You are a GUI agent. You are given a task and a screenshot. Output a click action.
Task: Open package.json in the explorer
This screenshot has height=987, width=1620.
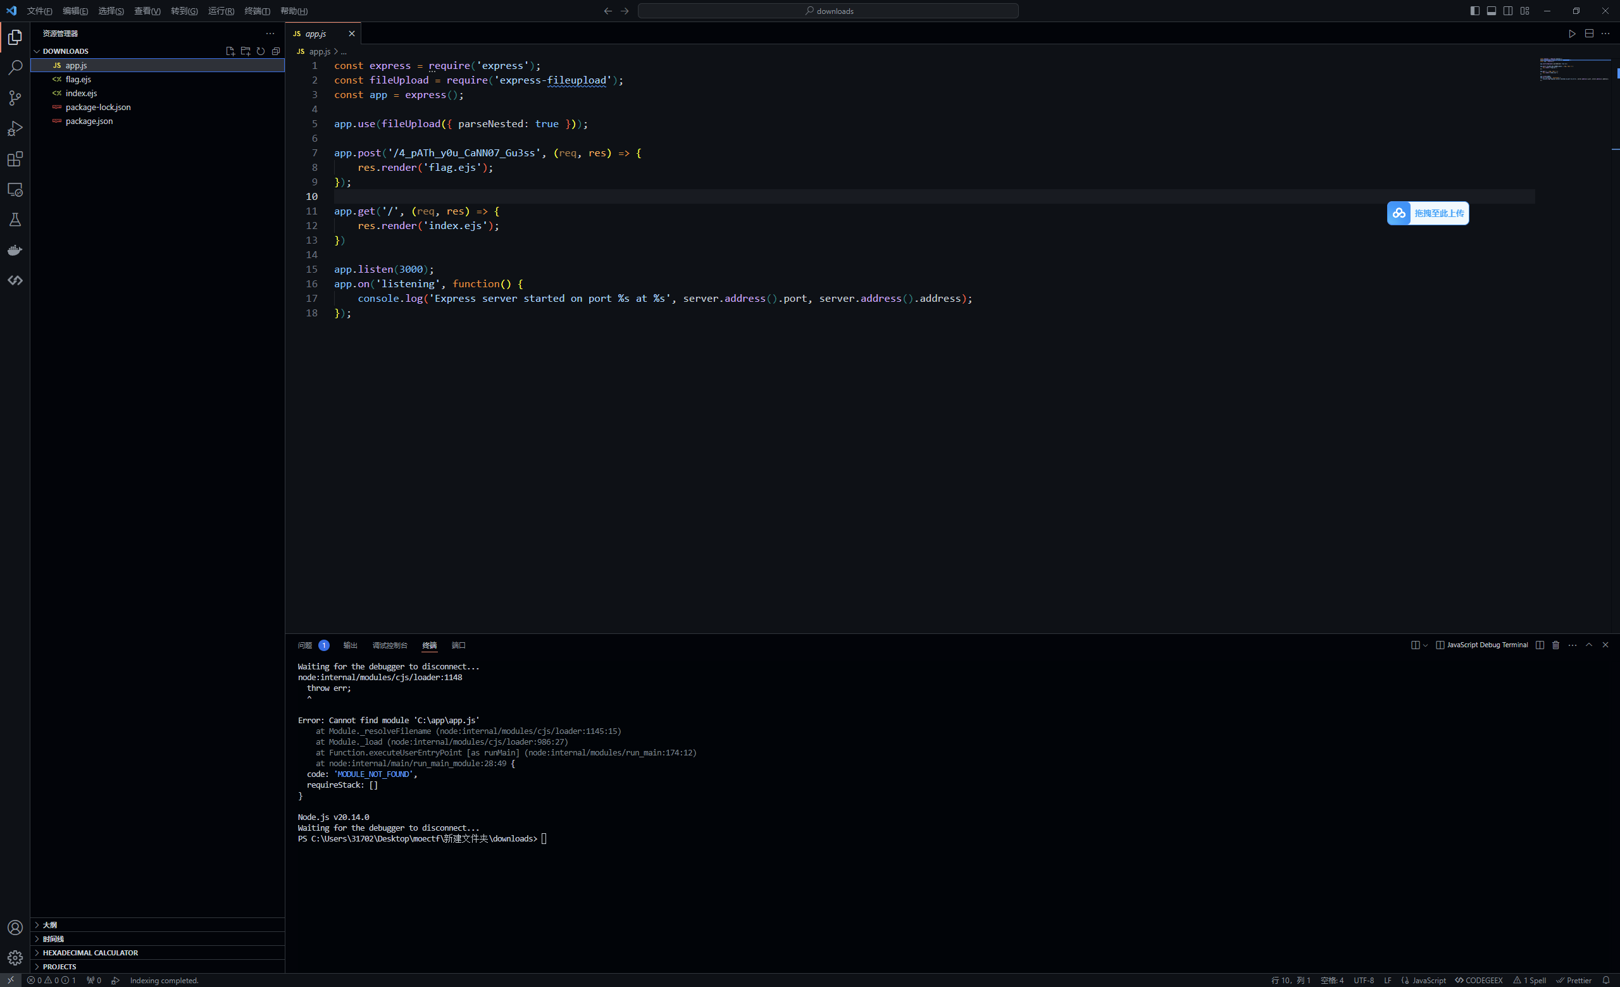158,121
